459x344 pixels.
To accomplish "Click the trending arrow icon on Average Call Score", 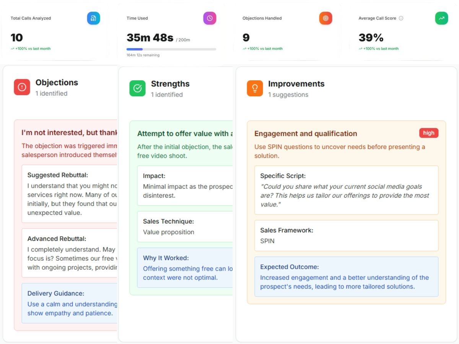I will [x=441, y=18].
